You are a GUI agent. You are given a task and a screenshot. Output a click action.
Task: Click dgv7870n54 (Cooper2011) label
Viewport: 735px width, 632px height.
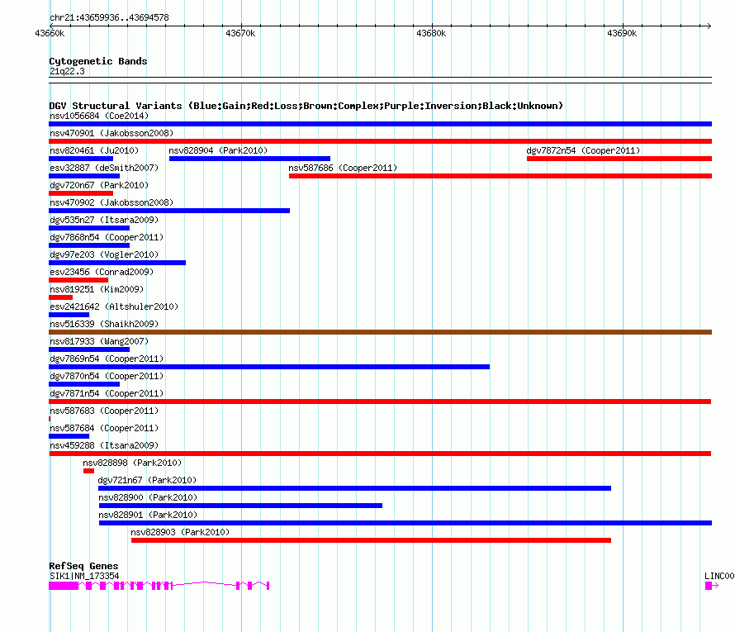[107, 376]
